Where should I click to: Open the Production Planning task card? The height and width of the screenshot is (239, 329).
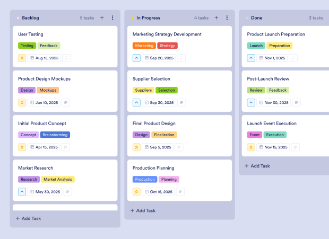point(153,168)
